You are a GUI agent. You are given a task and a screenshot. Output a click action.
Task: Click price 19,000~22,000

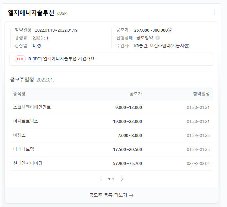127,122
